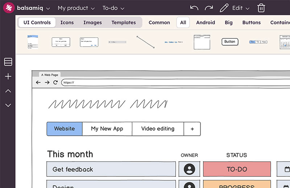The height and width of the screenshot is (188, 290).
Task: Select the All controls category
Action: 183,22
